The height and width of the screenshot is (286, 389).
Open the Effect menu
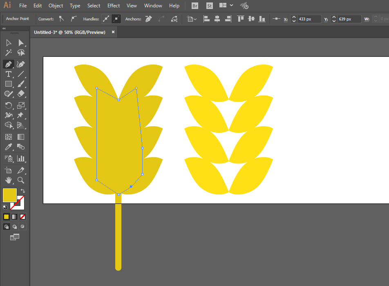click(x=113, y=5)
